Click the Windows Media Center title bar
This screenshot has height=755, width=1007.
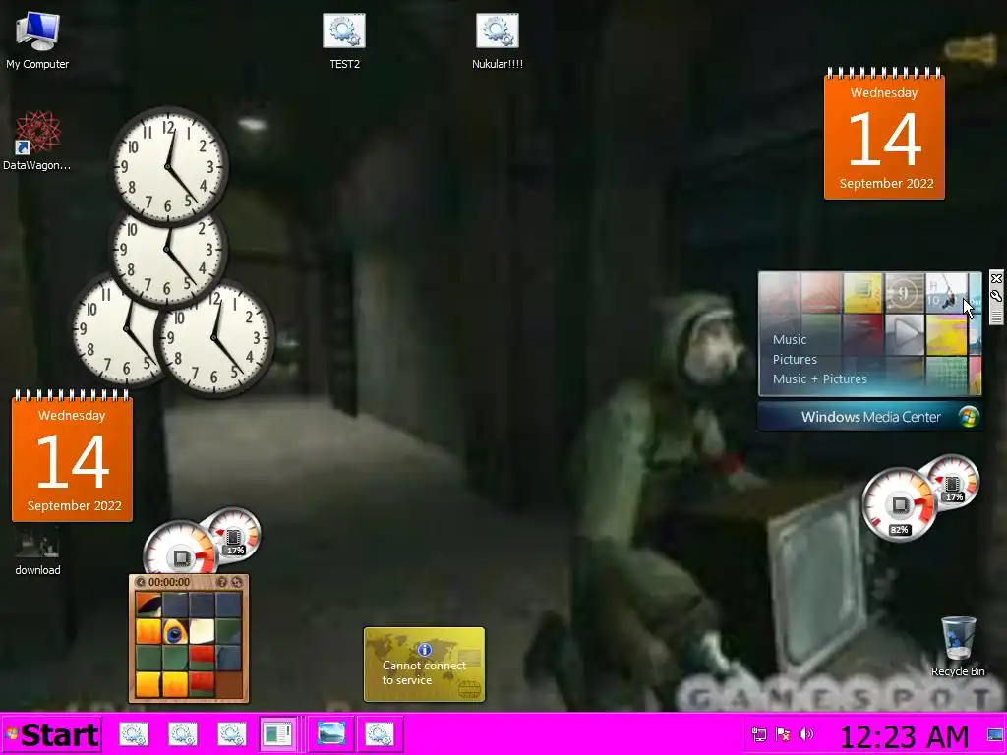(x=869, y=417)
